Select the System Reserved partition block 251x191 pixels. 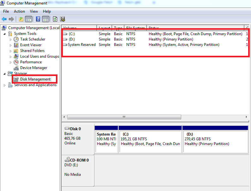click(106, 139)
